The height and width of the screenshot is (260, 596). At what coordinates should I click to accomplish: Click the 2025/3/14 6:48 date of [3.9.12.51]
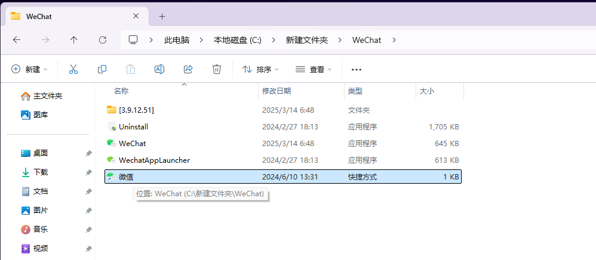(288, 110)
